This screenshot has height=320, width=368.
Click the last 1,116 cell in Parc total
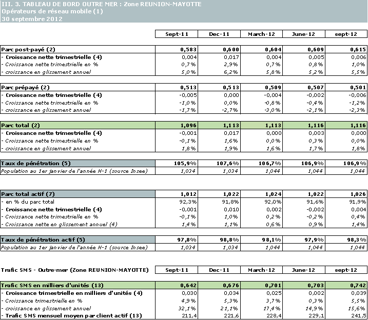coord(346,126)
